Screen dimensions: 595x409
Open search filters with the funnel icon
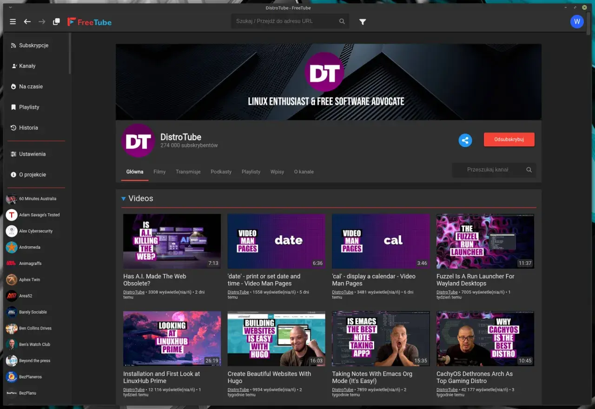click(363, 22)
